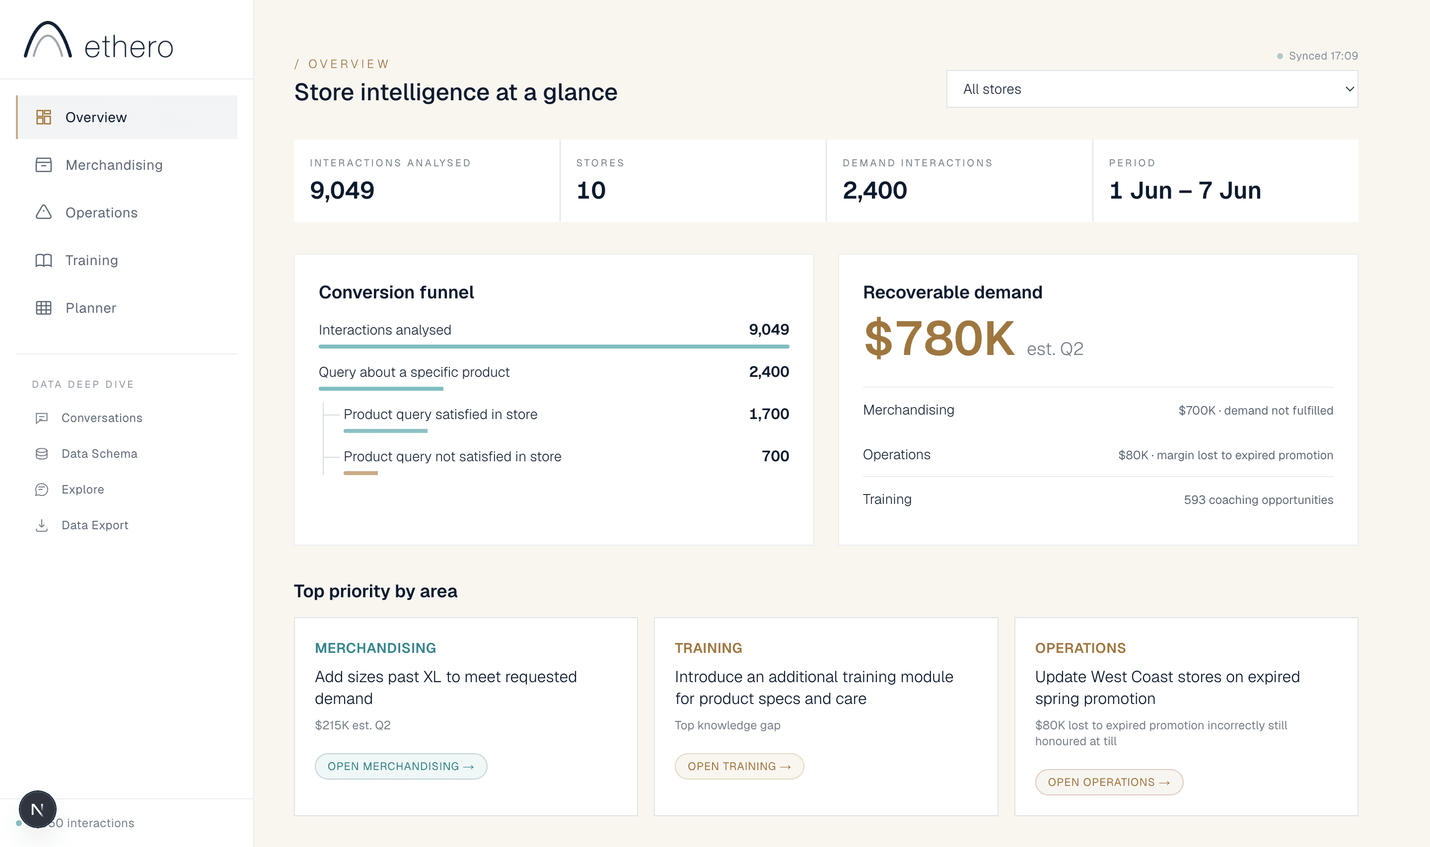This screenshot has height=847, width=1430.
Task: Click the Interactions Analysed 9,049 stat card
Action: [x=426, y=181]
